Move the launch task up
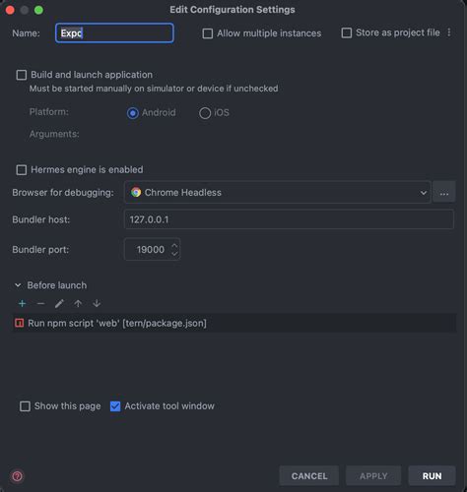This screenshot has height=492, width=467. click(x=78, y=304)
